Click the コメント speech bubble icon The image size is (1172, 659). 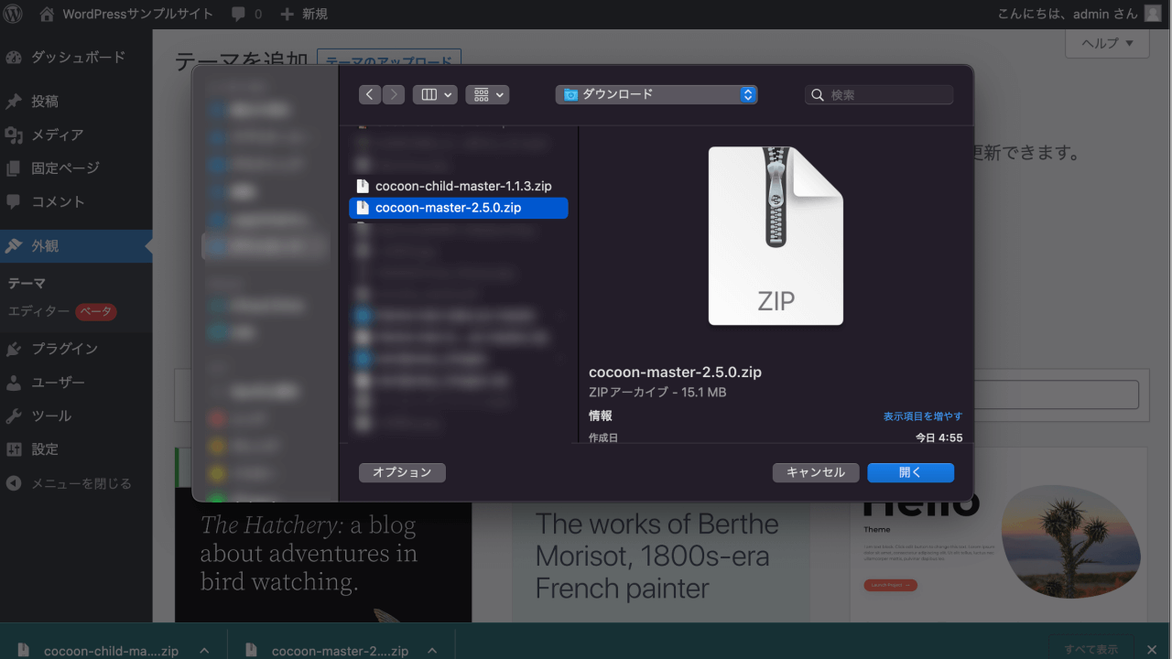point(14,201)
